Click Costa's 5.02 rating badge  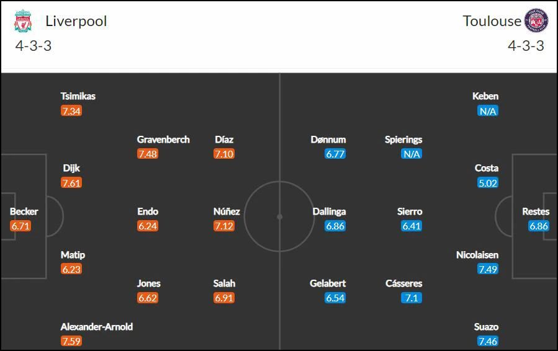(x=487, y=183)
